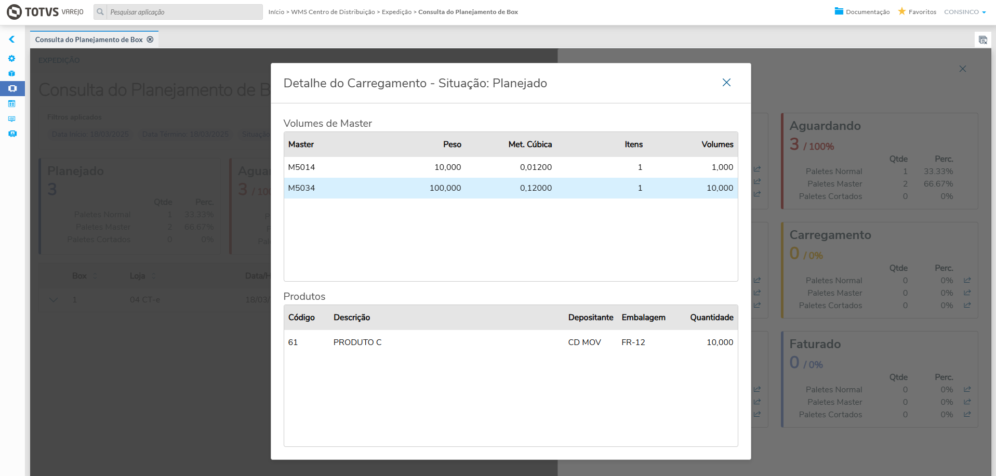Image resolution: width=996 pixels, height=476 pixels.
Task: Select the M5014 master row
Action: click(x=510, y=167)
